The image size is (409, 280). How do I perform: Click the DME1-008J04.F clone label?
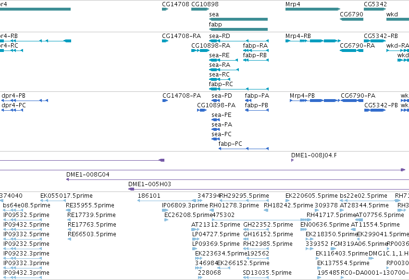point(314,155)
